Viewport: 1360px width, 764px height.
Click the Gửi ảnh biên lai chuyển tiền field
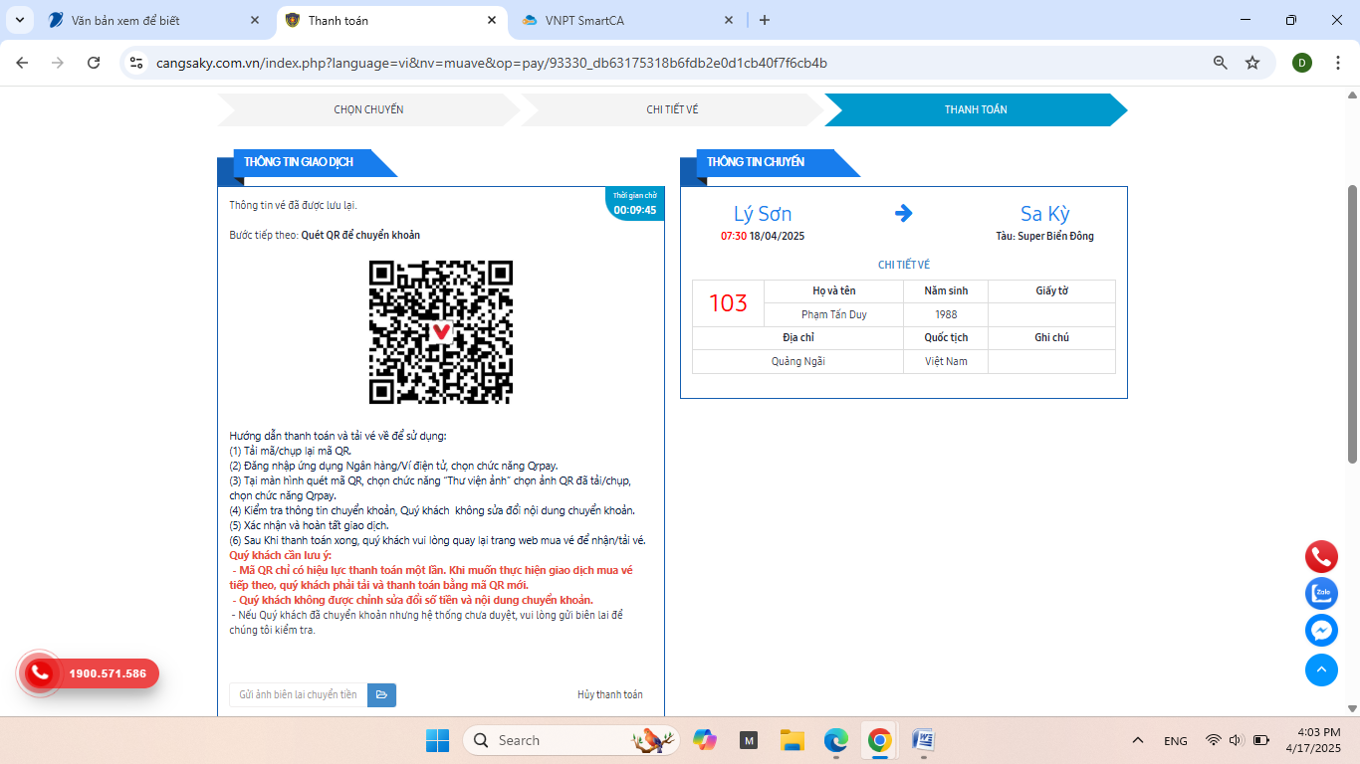[x=298, y=695]
